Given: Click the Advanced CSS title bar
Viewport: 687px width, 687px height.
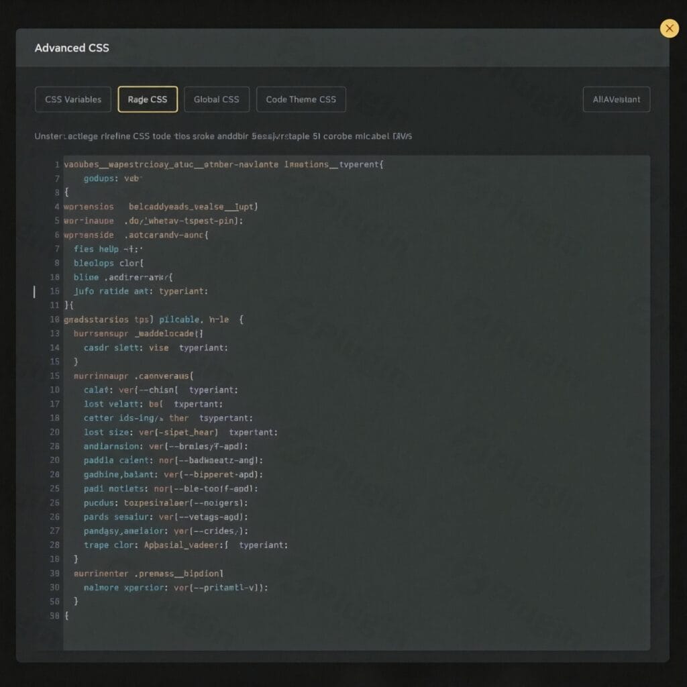Looking at the screenshot, I should tap(72, 48).
